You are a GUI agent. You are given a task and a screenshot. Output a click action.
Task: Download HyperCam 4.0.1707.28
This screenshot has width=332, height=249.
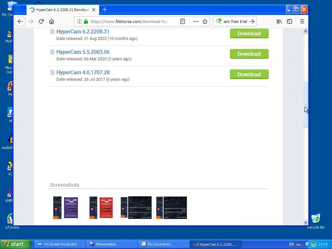249,74
